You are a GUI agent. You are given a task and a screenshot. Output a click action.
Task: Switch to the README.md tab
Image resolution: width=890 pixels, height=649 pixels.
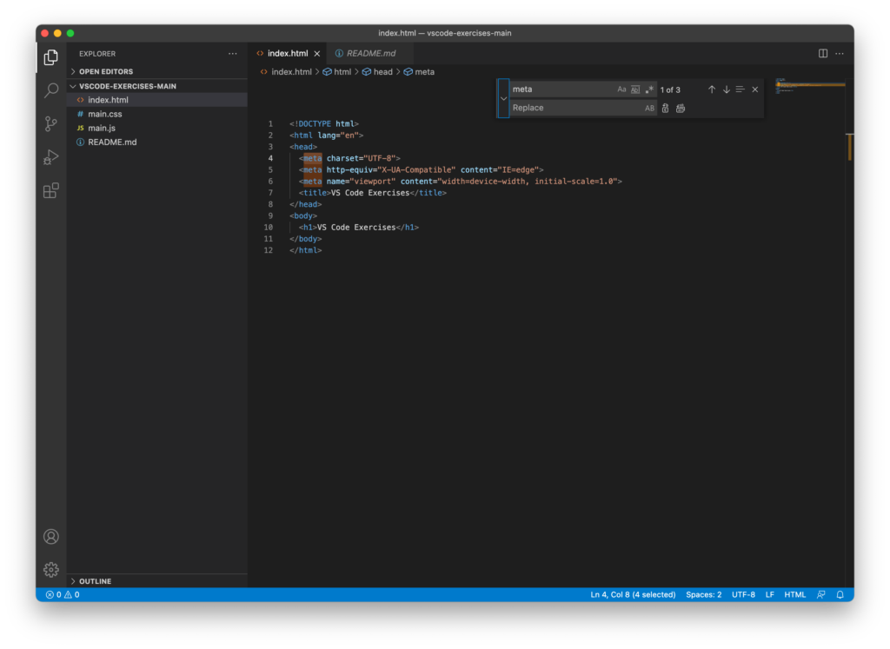pos(370,53)
